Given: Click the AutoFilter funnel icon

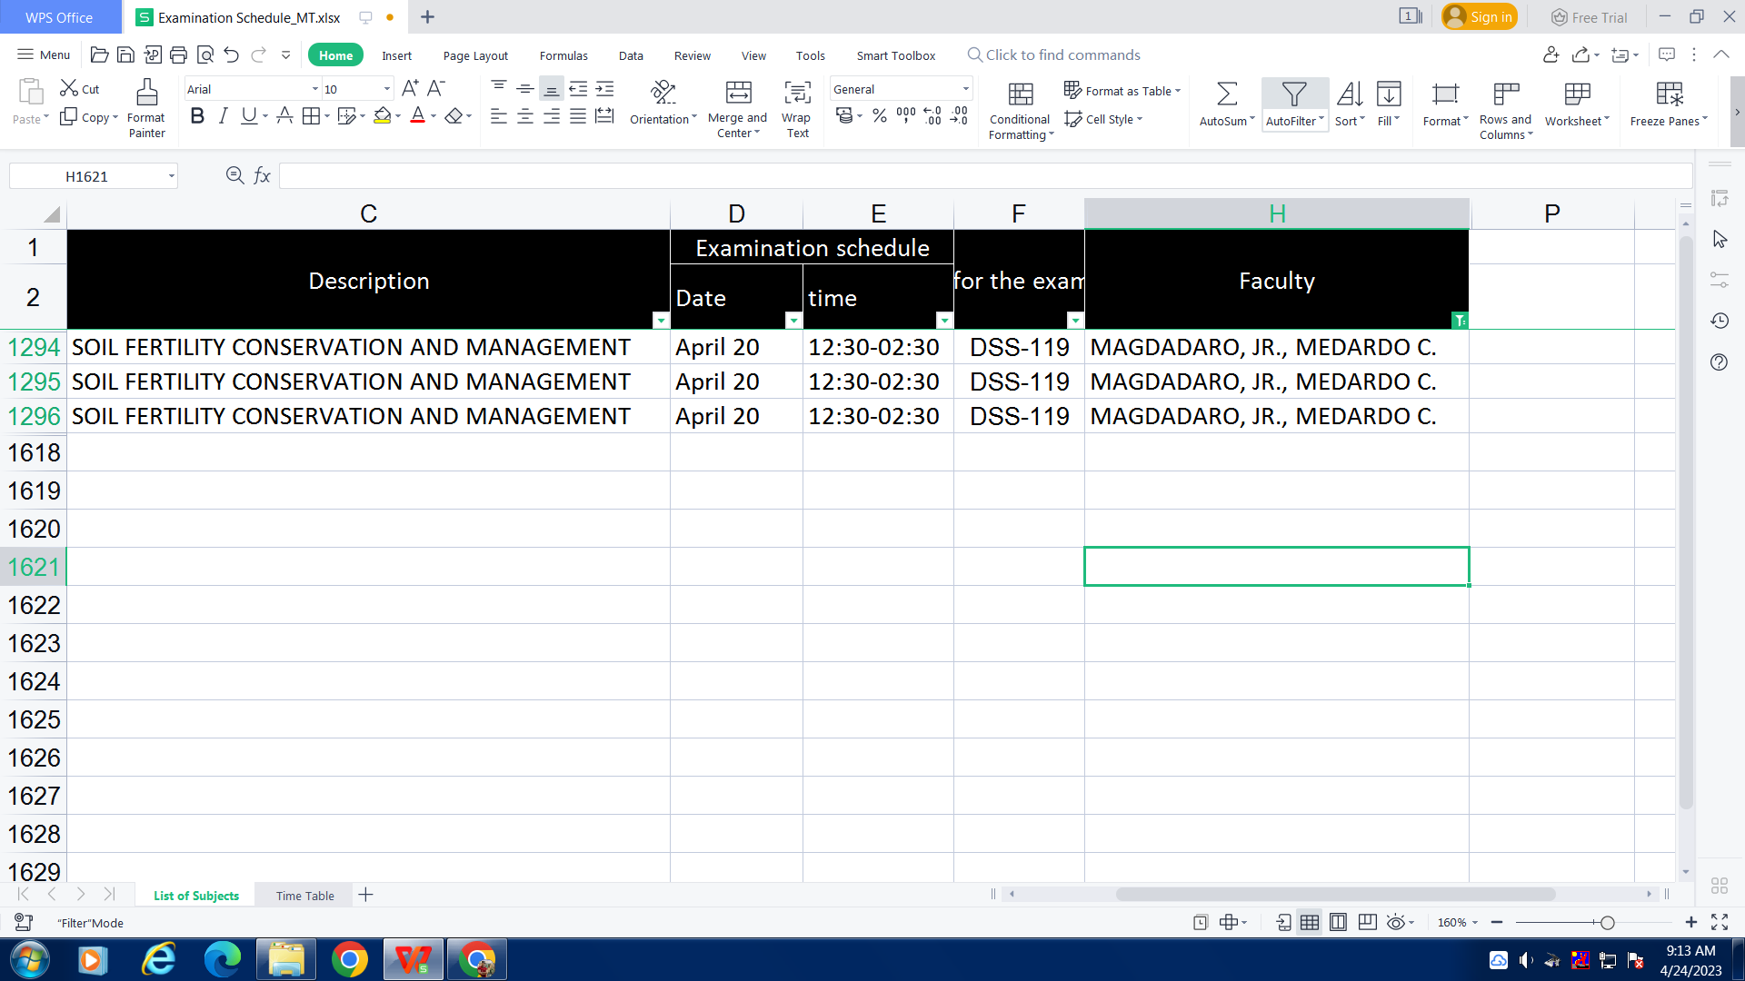Looking at the screenshot, I should pyautogui.click(x=1293, y=94).
